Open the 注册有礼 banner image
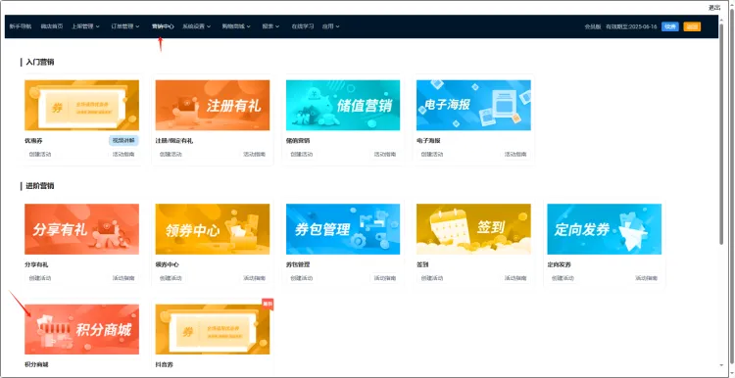 (213, 106)
